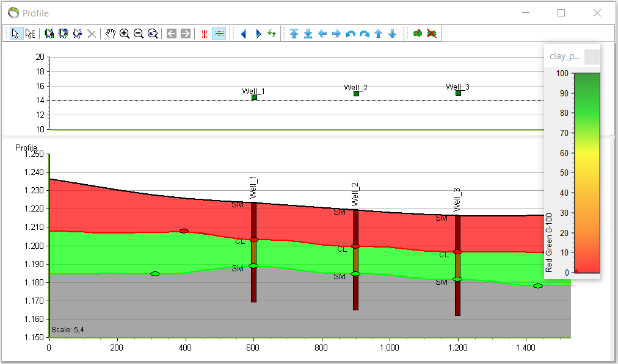The height and width of the screenshot is (364, 618).
Task: Click green contact node on Well_3
Action: pos(457,279)
